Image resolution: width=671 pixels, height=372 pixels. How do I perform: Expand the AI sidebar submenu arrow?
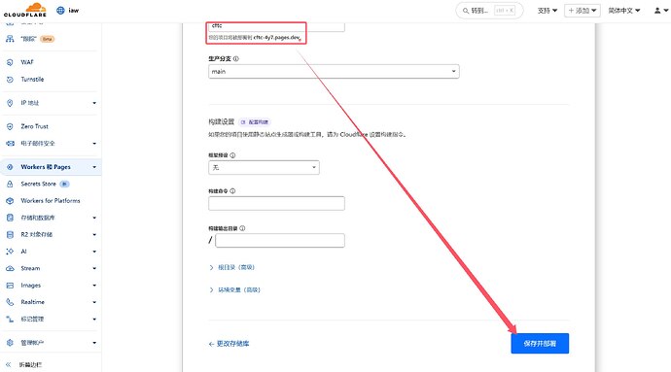tap(94, 252)
